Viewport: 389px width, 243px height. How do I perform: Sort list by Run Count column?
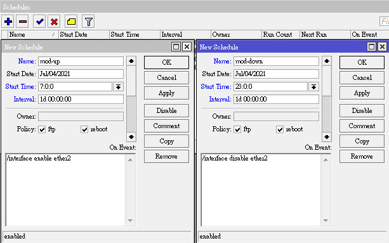tap(281, 34)
